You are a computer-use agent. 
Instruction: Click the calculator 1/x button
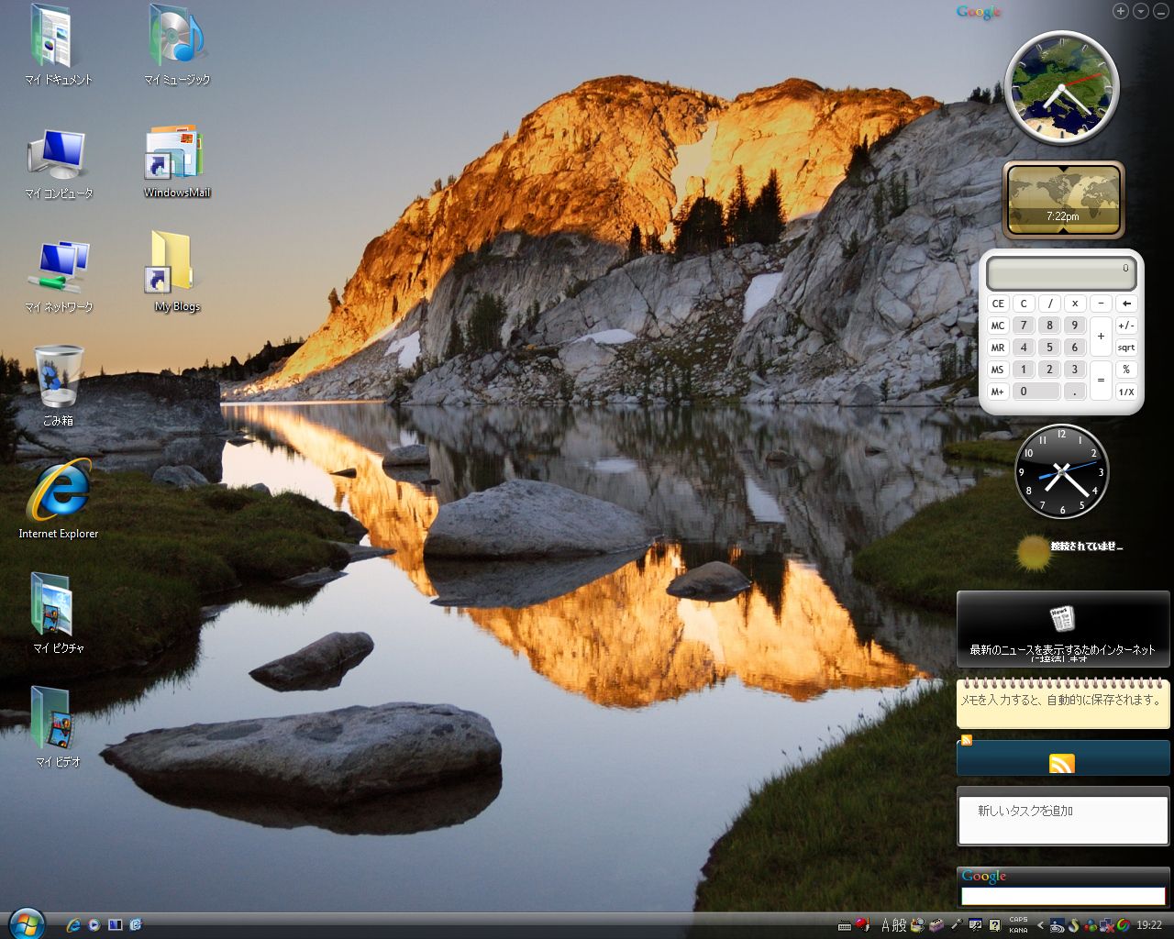pos(1126,392)
